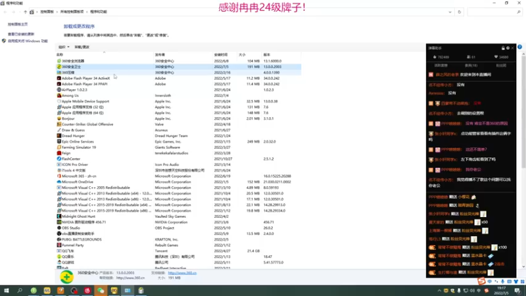
Task: Click the refresh button beside address bar
Action: pos(459,12)
